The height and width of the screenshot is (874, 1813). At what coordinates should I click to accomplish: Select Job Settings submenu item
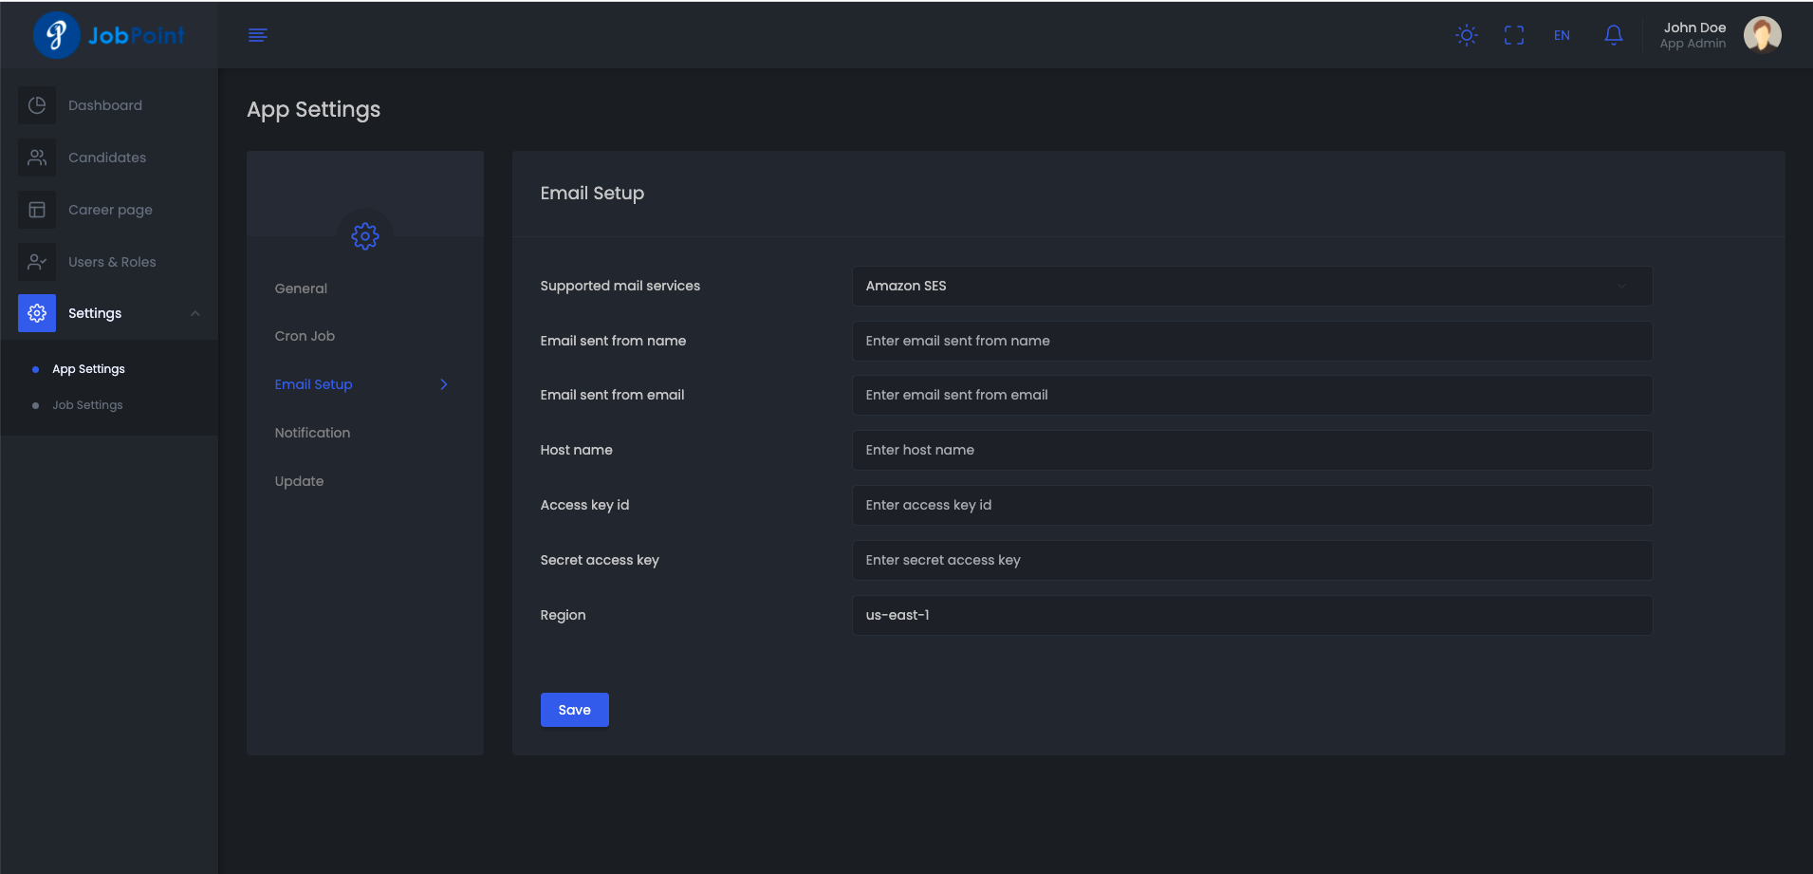pyautogui.click(x=87, y=405)
